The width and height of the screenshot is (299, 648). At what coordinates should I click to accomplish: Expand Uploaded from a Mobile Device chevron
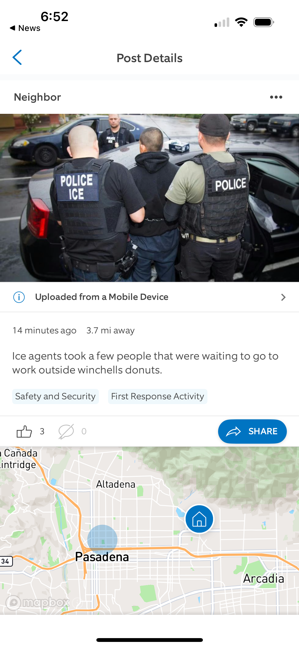coord(283,297)
